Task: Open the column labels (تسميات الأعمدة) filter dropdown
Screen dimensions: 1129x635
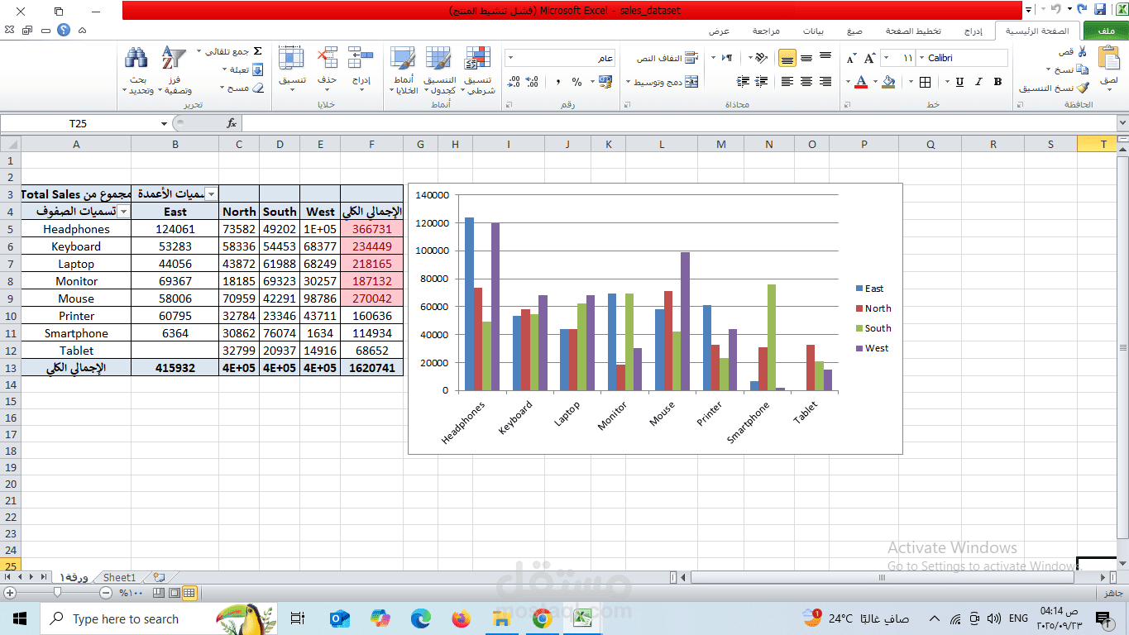Action: tap(212, 193)
